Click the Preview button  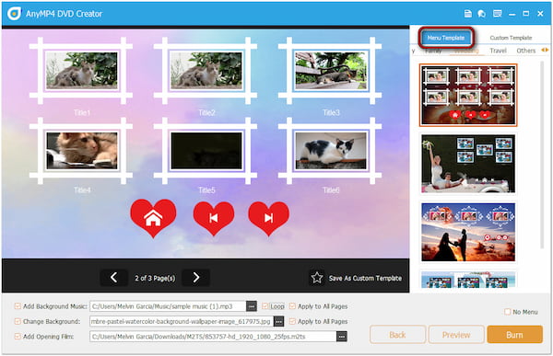(x=456, y=335)
